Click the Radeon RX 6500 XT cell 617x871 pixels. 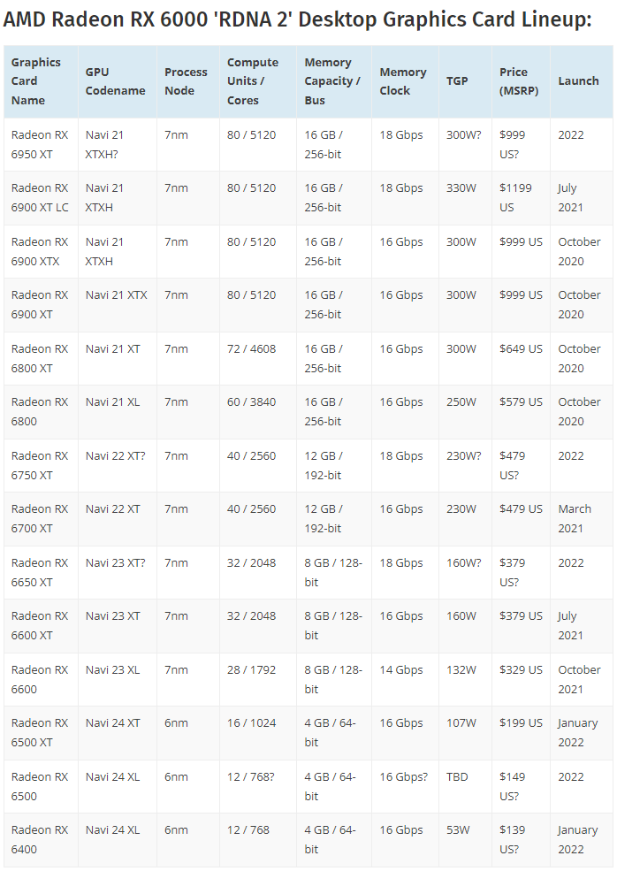point(40,732)
